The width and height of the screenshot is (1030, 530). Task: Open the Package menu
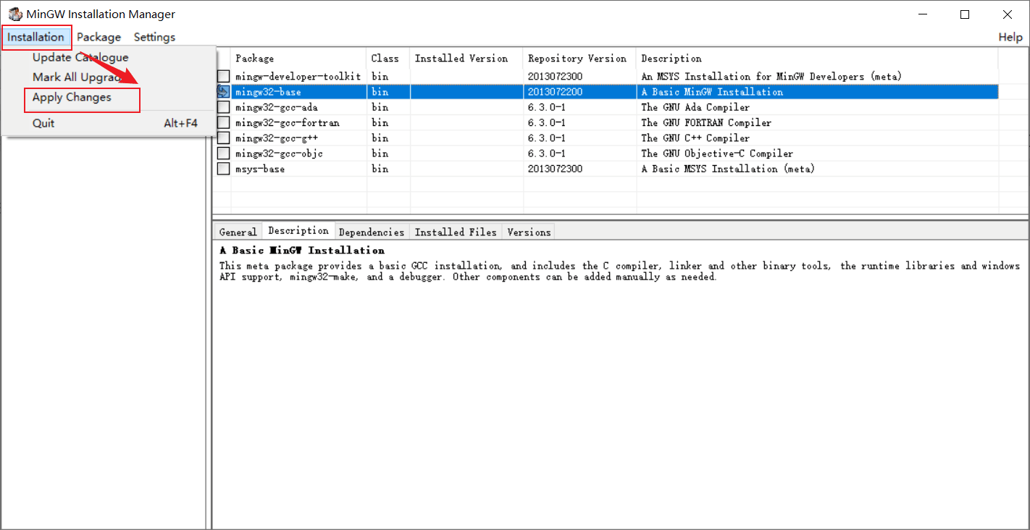[99, 37]
